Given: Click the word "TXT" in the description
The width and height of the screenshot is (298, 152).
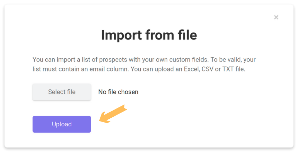Looking at the screenshot, I should click(228, 69).
